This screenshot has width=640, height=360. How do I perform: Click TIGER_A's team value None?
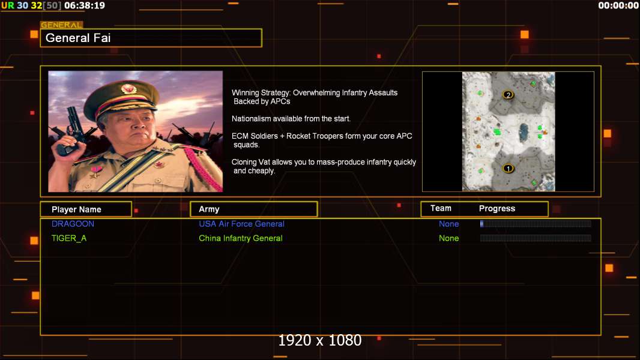pos(448,238)
